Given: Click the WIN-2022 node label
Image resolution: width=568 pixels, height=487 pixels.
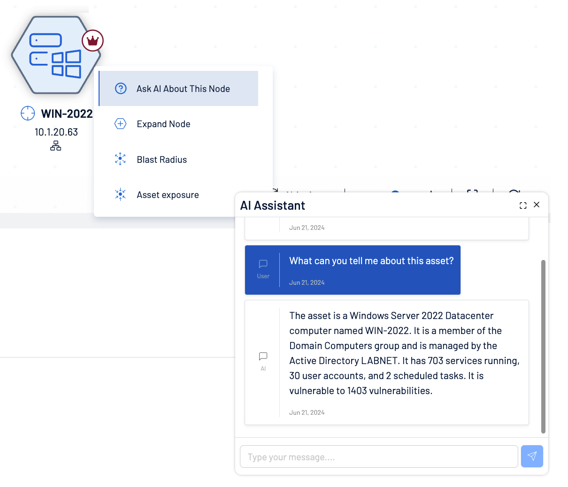Looking at the screenshot, I should (x=67, y=114).
